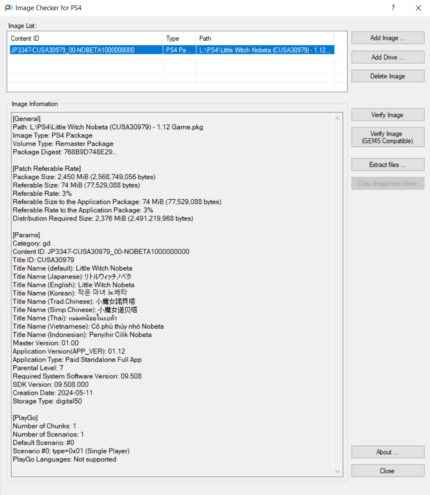The height and width of the screenshot is (495, 430).
Task: Click the Package Digest: 768B9D748E29... line
Action: pyautogui.click(x=65, y=152)
